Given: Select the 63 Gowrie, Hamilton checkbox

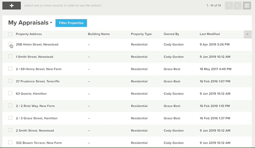Looking at the screenshot, I should click(10, 93).
